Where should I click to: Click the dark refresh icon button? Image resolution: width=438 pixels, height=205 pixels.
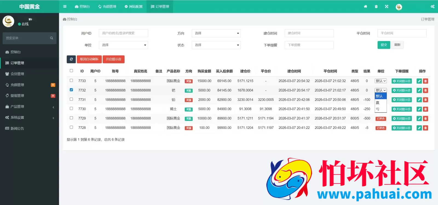(71, 59)
